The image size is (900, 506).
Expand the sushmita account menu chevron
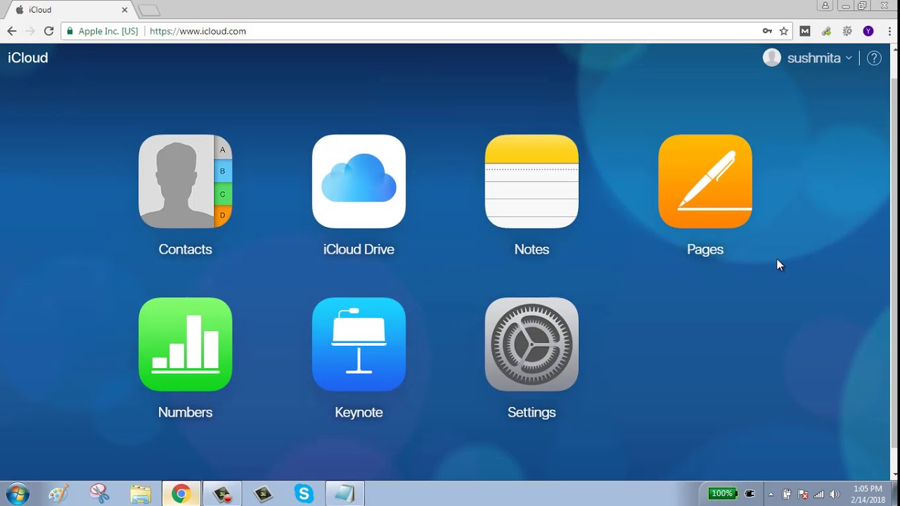(849, 58)
